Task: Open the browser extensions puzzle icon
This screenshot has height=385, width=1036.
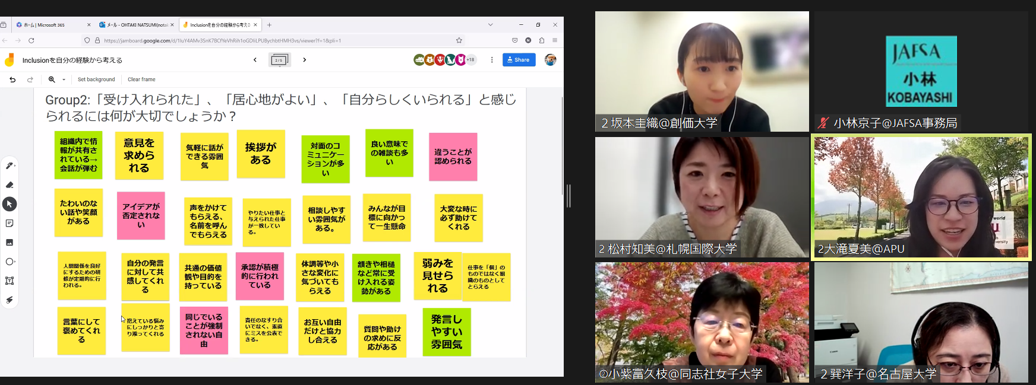Action: click(x=542, y=40)
